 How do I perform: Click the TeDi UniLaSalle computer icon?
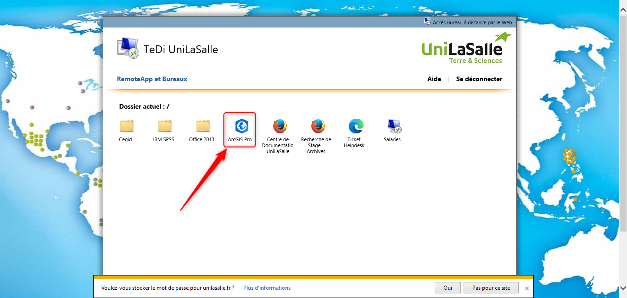pyautogui.click(x=128, y=49)
